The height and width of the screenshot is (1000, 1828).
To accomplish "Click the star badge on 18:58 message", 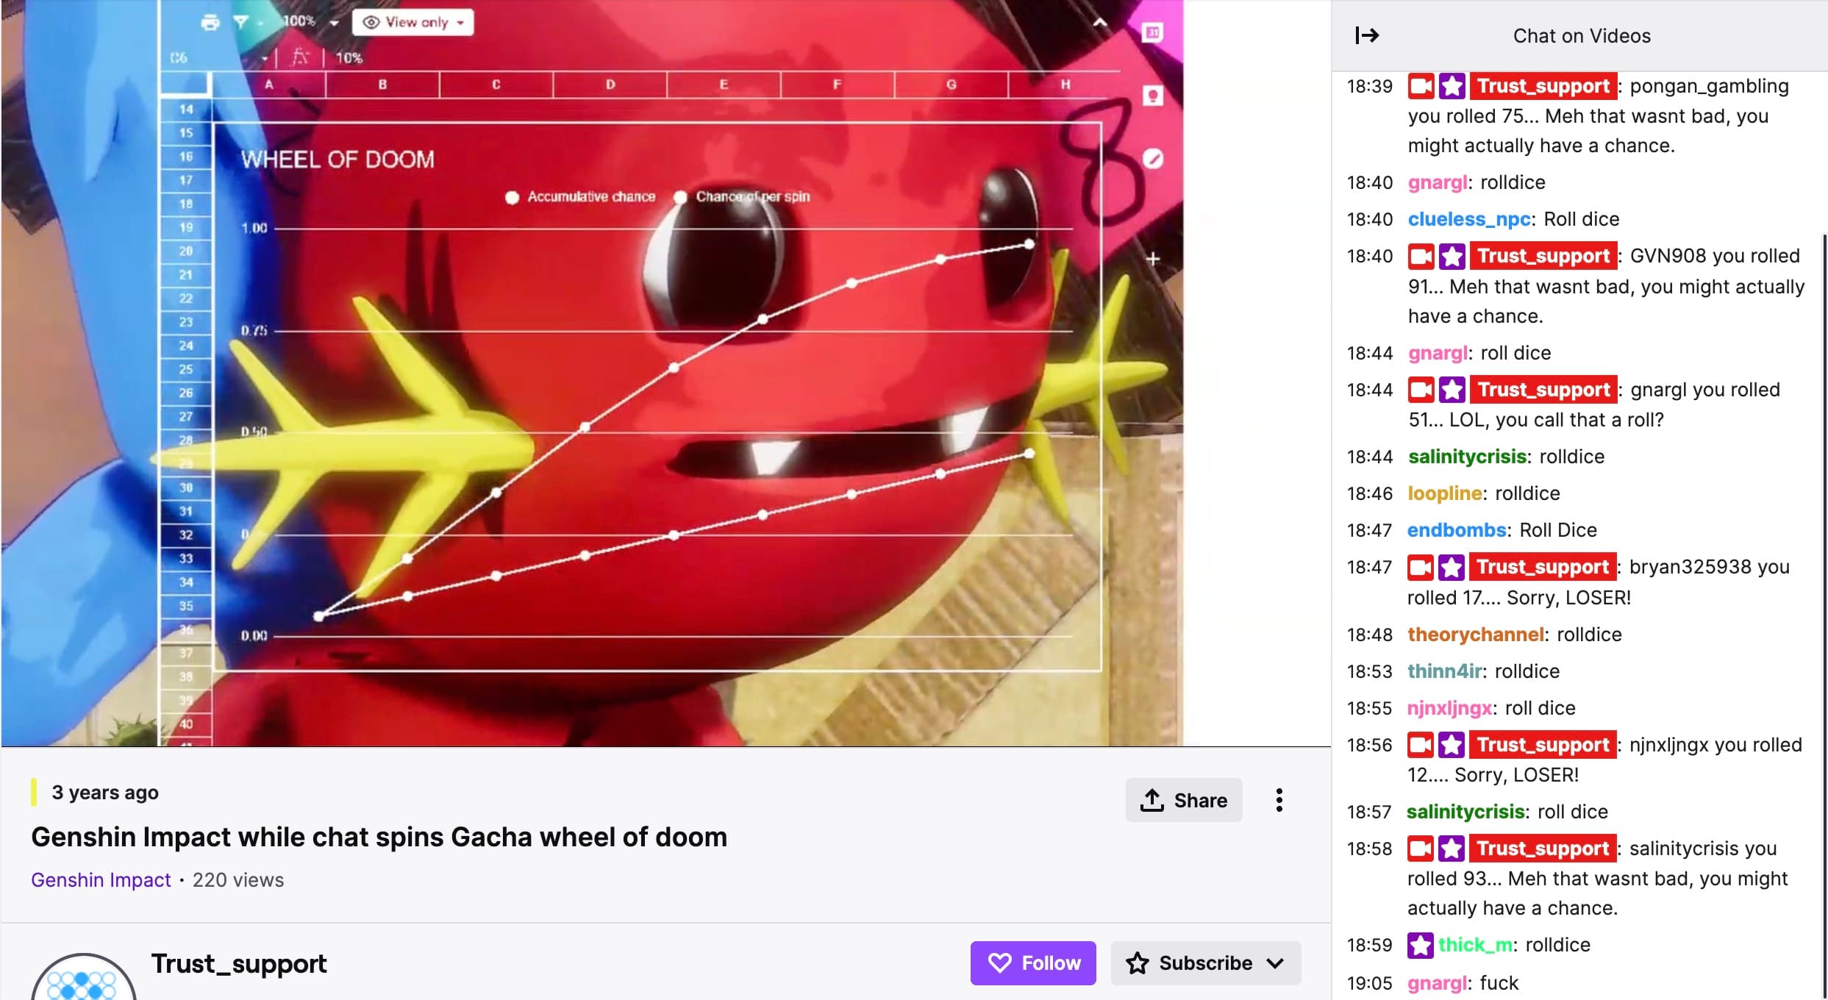I will [1451, 849].
